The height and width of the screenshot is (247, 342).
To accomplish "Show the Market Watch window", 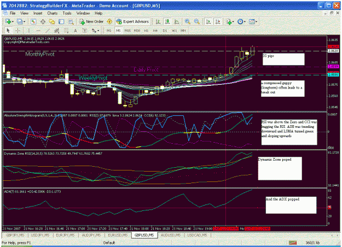I will coord(33,21).
